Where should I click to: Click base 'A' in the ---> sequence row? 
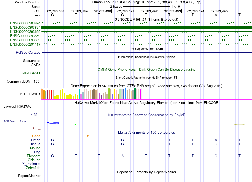(216, 15)
